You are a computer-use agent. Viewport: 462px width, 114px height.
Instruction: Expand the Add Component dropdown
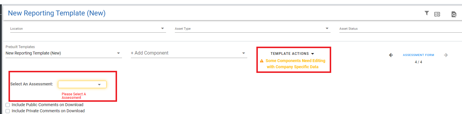189,53
